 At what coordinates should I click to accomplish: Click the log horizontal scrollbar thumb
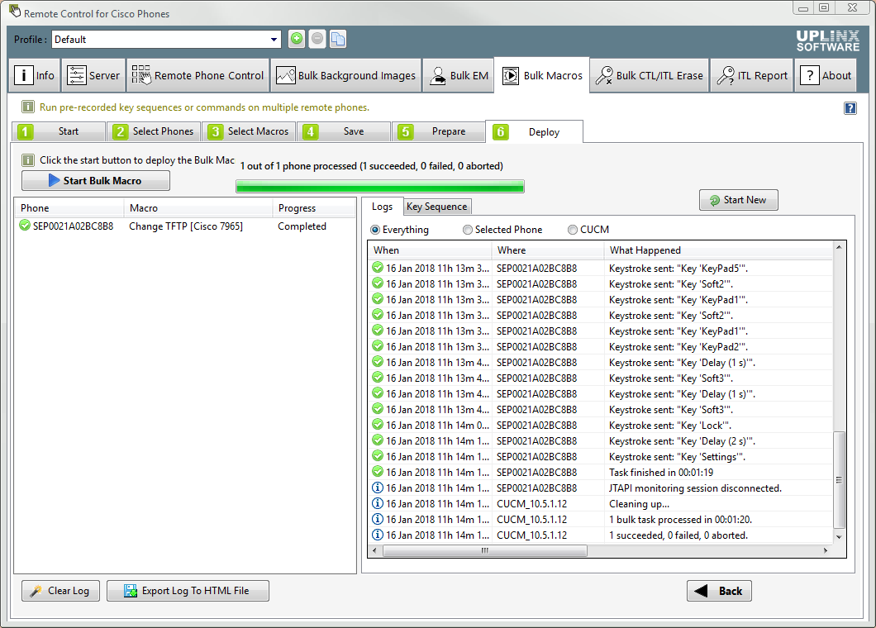click(x=484, y=550)
